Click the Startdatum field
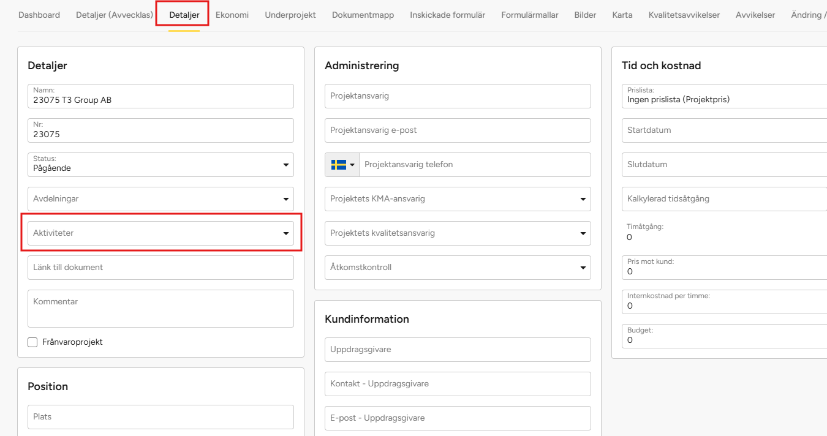 [x=723, y=130]
